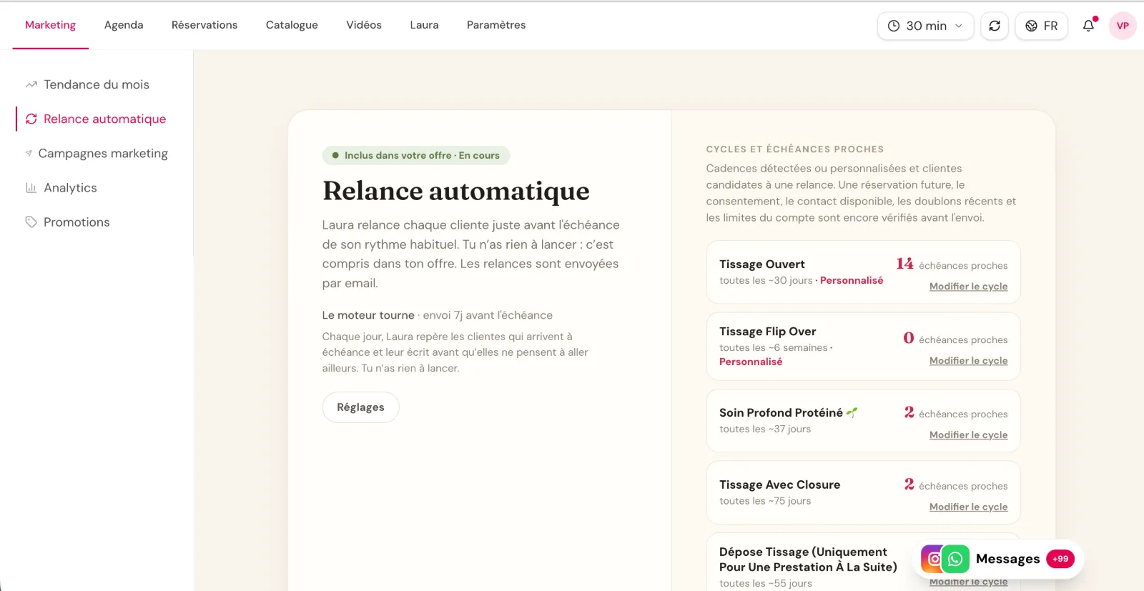Click the Tendance du mois trend icon

(x=31, y=85)
